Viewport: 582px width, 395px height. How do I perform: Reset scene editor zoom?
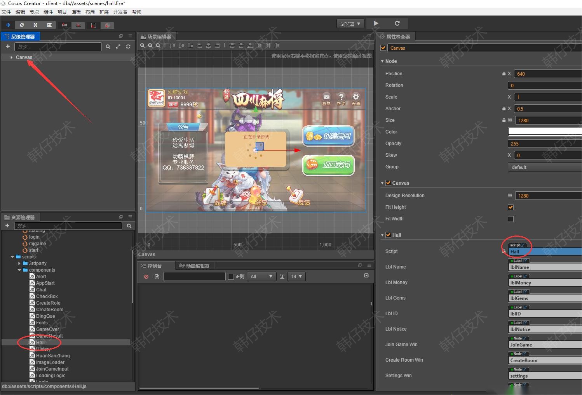pyautogui.click(x=158, y=45)
